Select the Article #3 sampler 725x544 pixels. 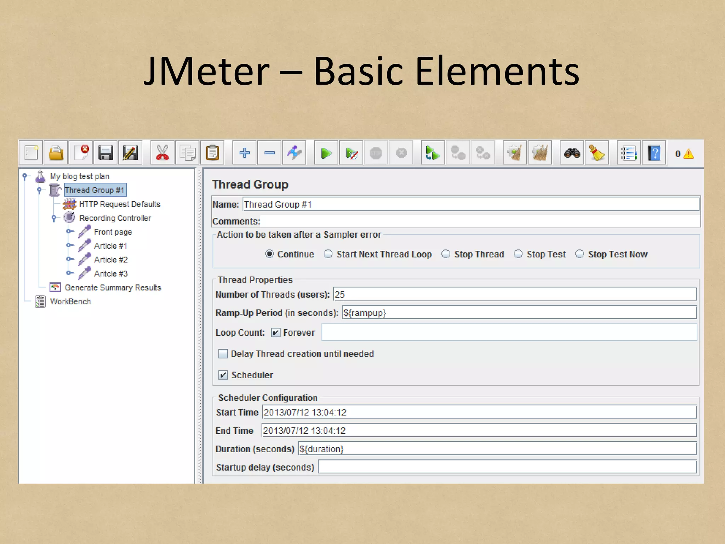(111, 273)
